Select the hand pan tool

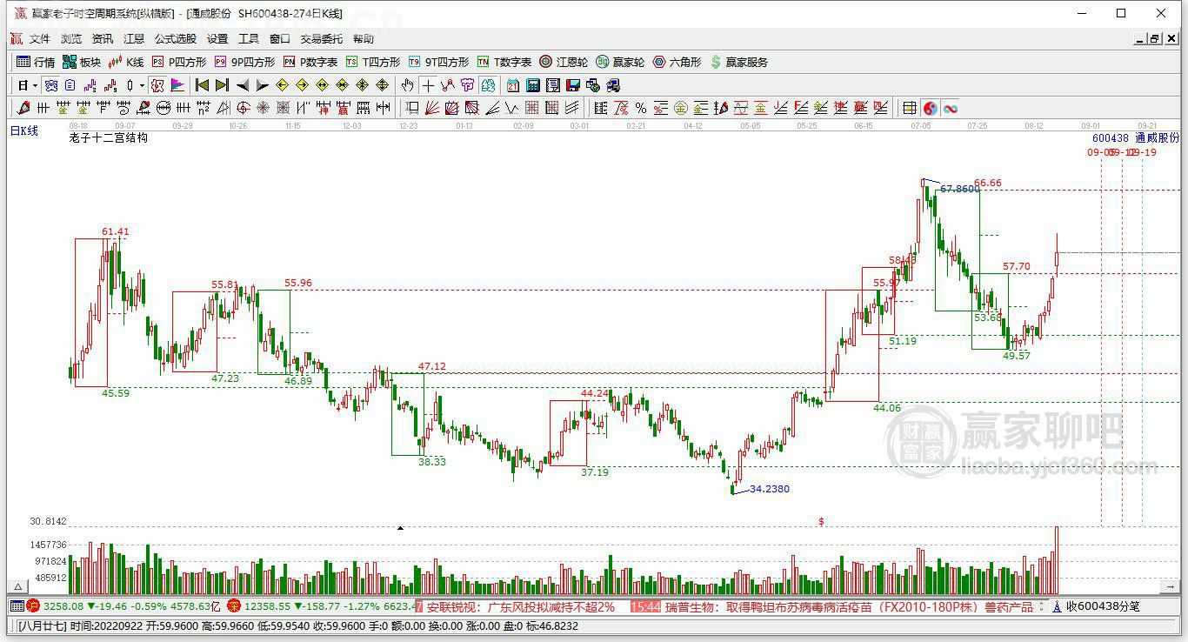tap(407, 85)
